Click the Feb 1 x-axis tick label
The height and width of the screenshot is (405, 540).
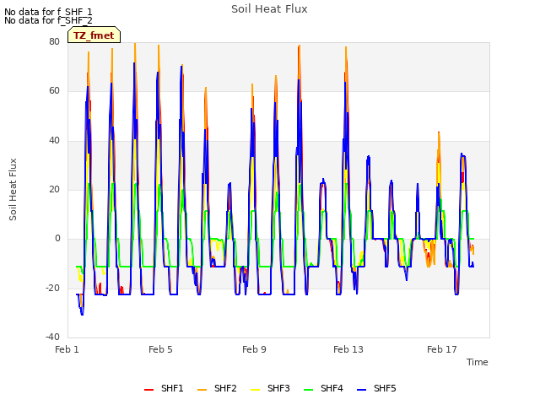[x=67, y=349]
